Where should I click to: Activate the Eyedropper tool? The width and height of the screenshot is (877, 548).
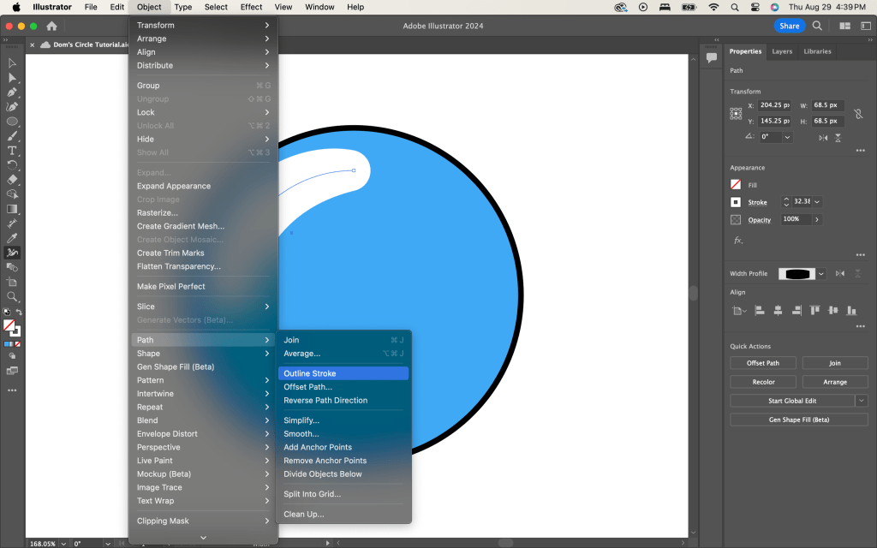[x=12, y=238]
